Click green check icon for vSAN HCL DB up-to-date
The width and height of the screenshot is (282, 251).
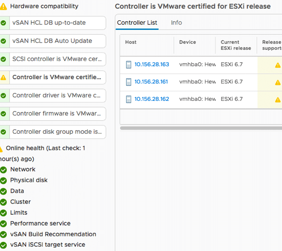(x=3, y=23)
